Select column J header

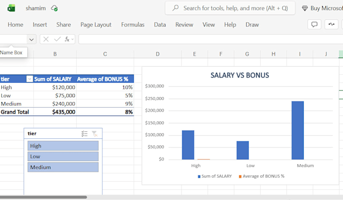click(x=326, y=54)
